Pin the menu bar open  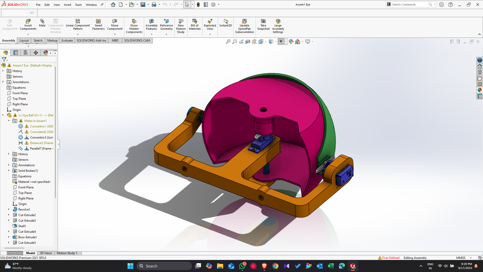[x=102, y=5]
